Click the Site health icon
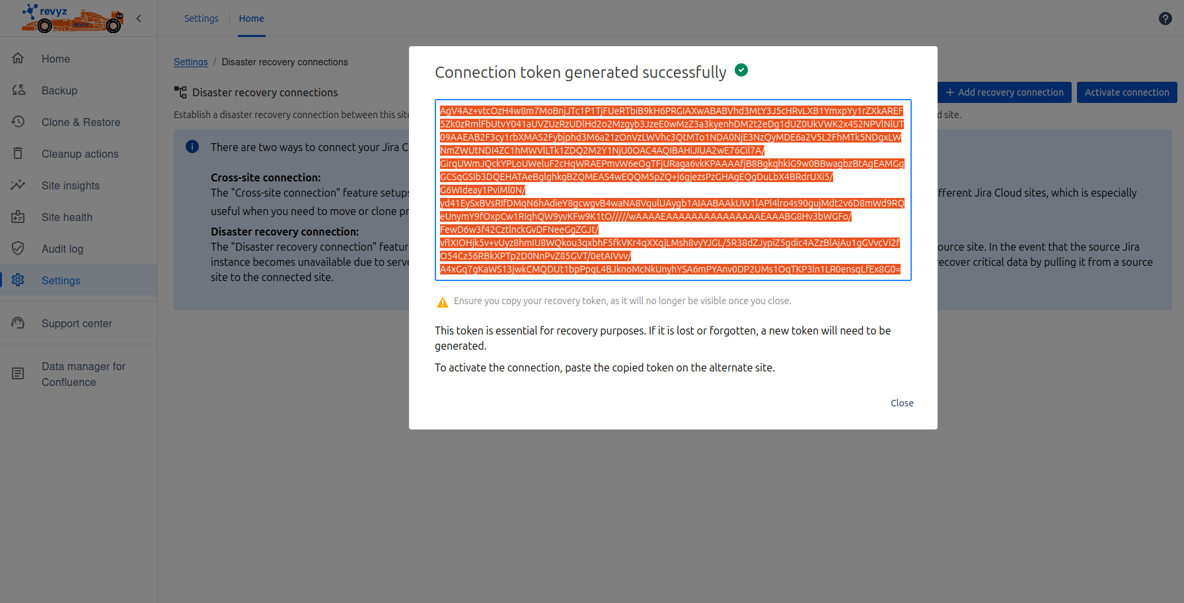Image resolution: width=1184 pixels, height=603 pixels. pos(18,217)
